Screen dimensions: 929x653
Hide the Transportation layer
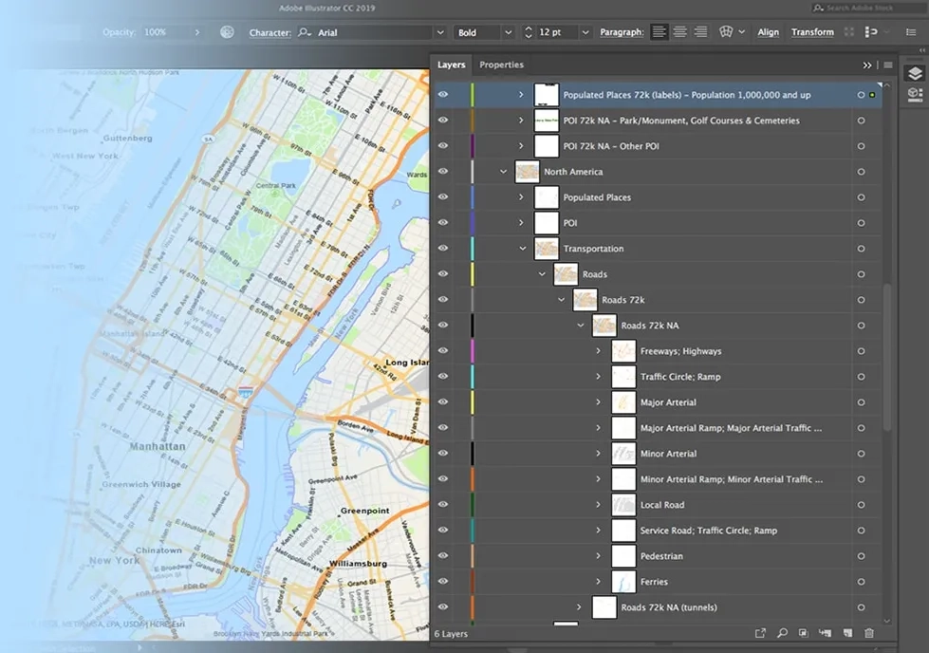tap(443, 249)
